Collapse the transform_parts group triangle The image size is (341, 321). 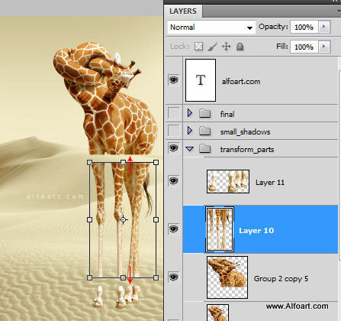click(x=190, y=149)
